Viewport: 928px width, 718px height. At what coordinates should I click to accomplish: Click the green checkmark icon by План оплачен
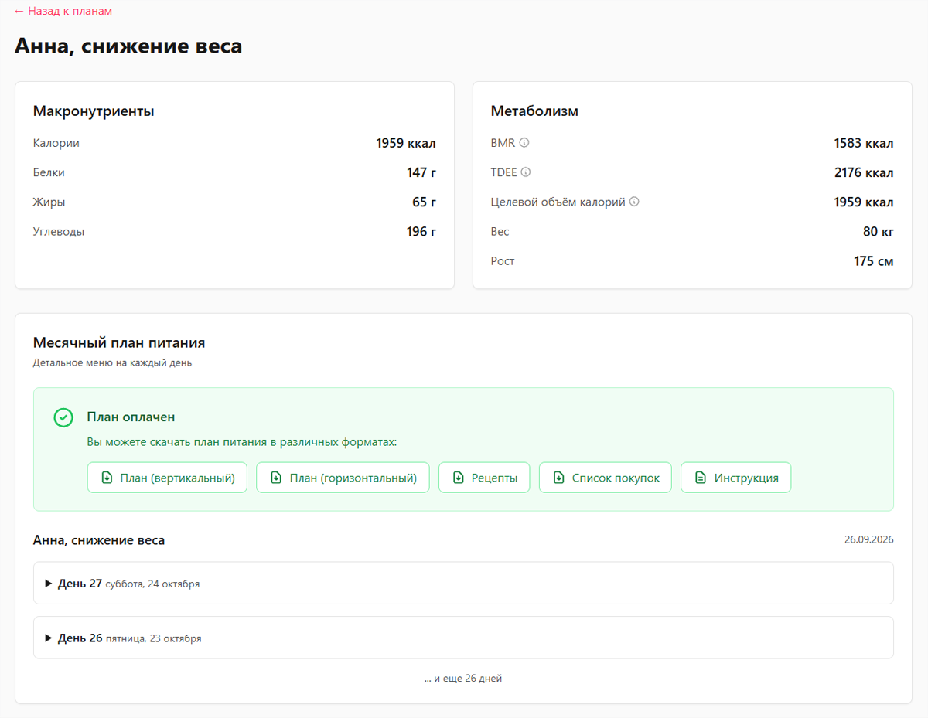(x=63, y=417)
